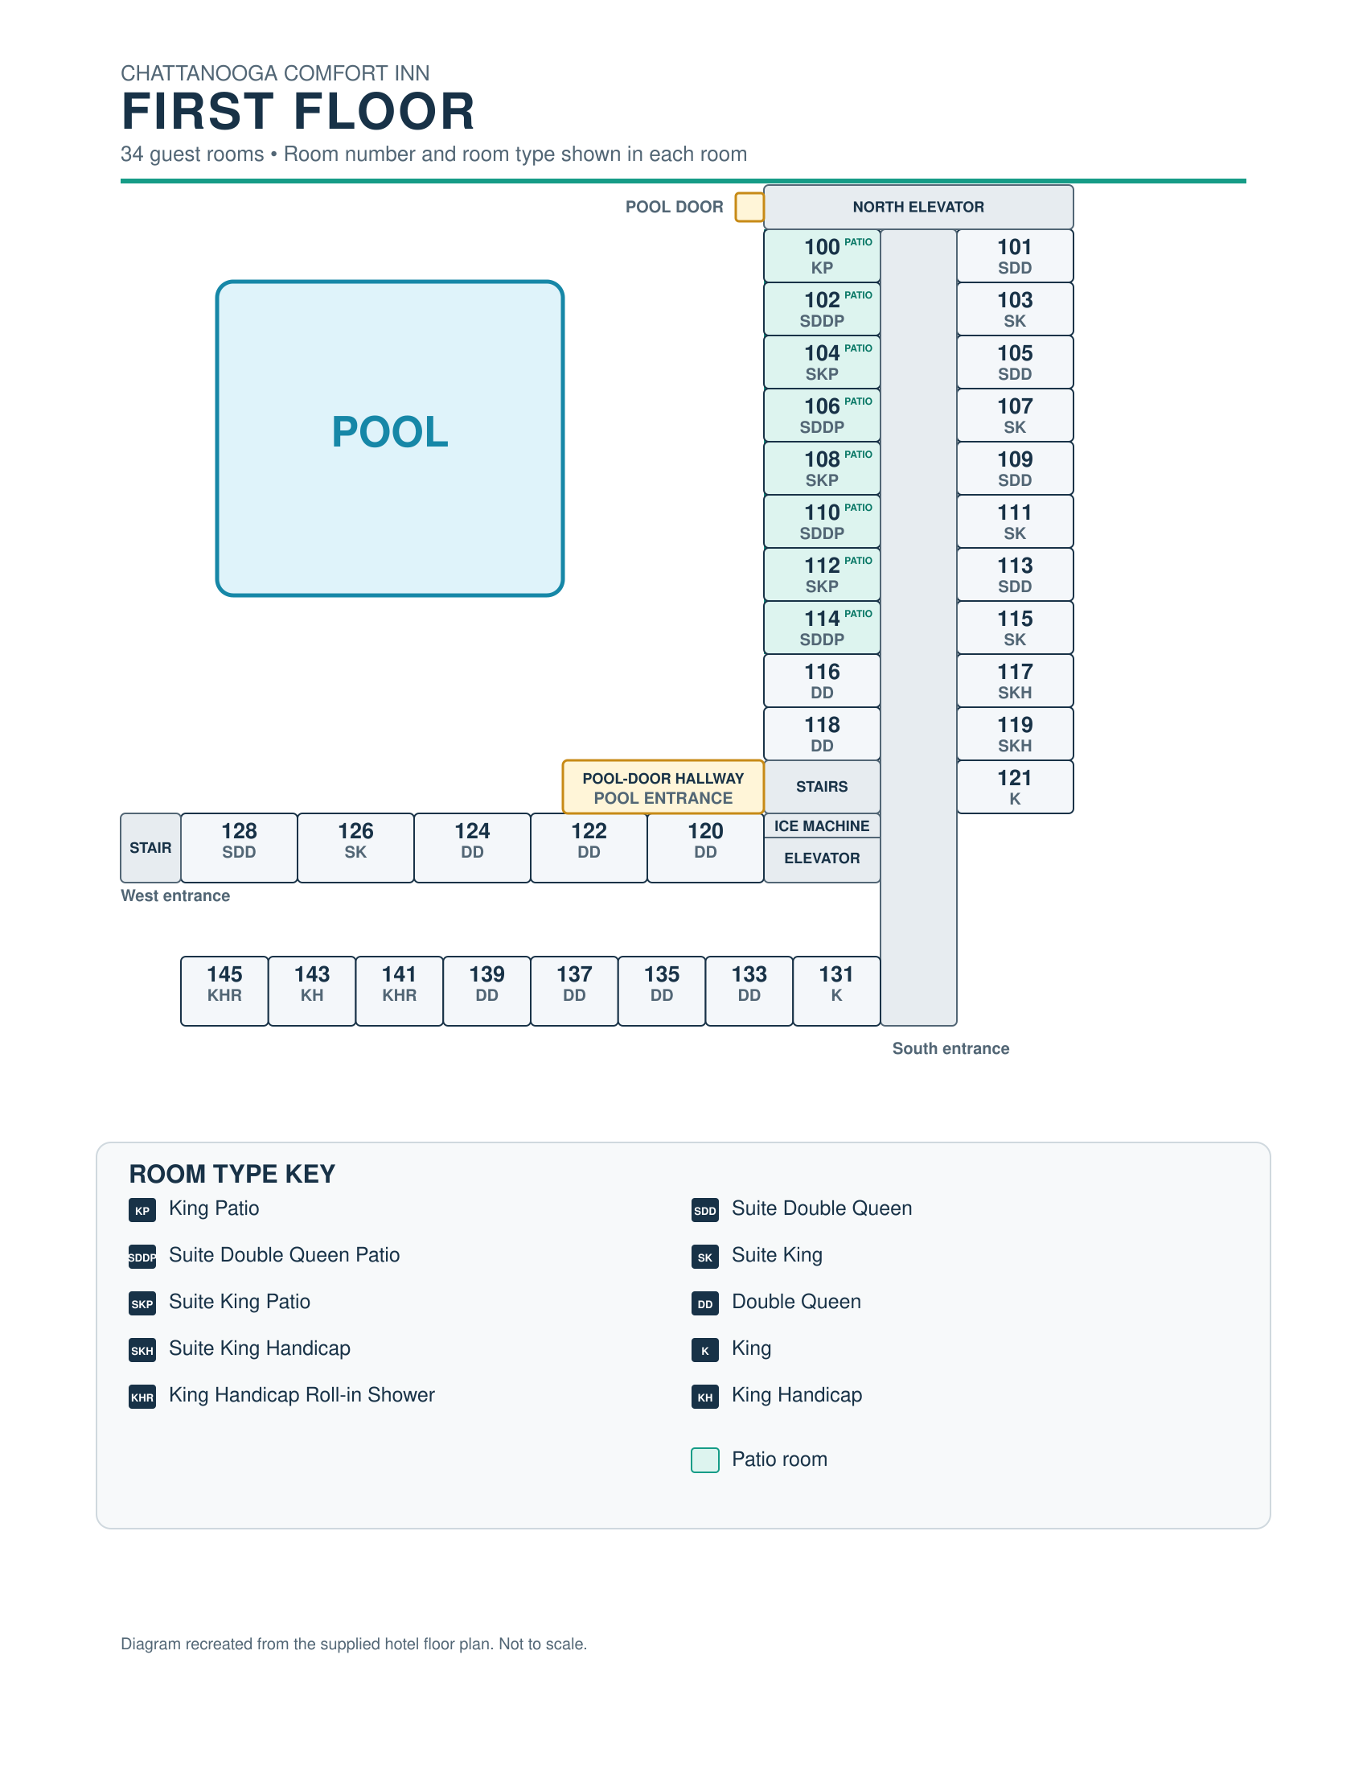
Task: Click the SDDP legend badge
Action: point(142,1257)
